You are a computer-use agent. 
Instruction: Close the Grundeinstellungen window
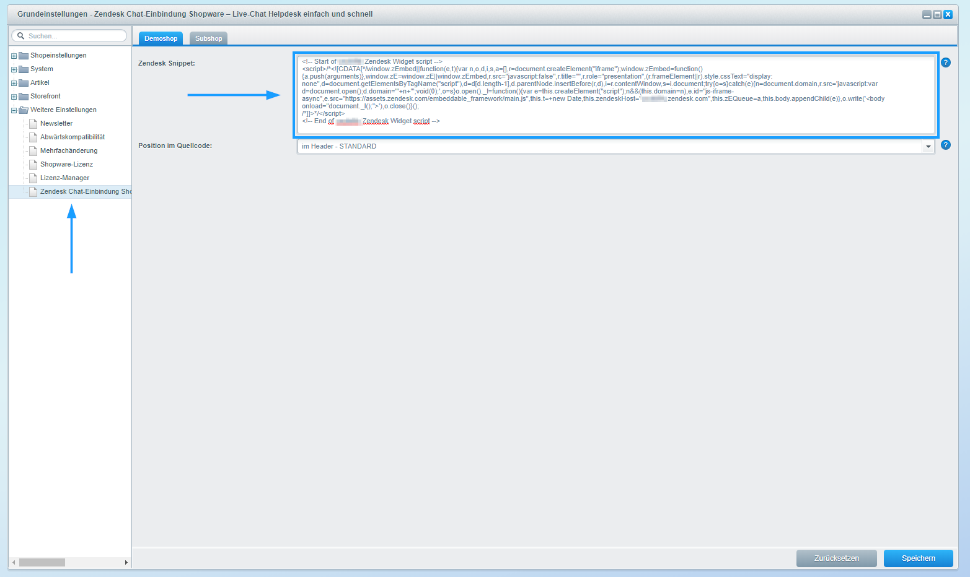[x=948, y=14]
